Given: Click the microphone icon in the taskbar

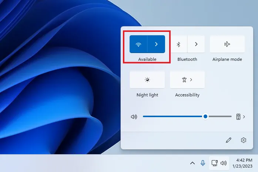Looking at the screenshot, I should tap(203, 163).
